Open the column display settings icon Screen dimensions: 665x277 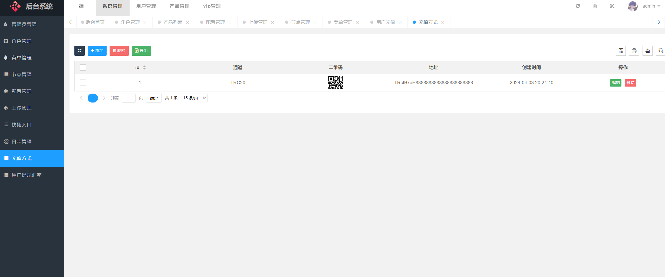coord(621,51)
